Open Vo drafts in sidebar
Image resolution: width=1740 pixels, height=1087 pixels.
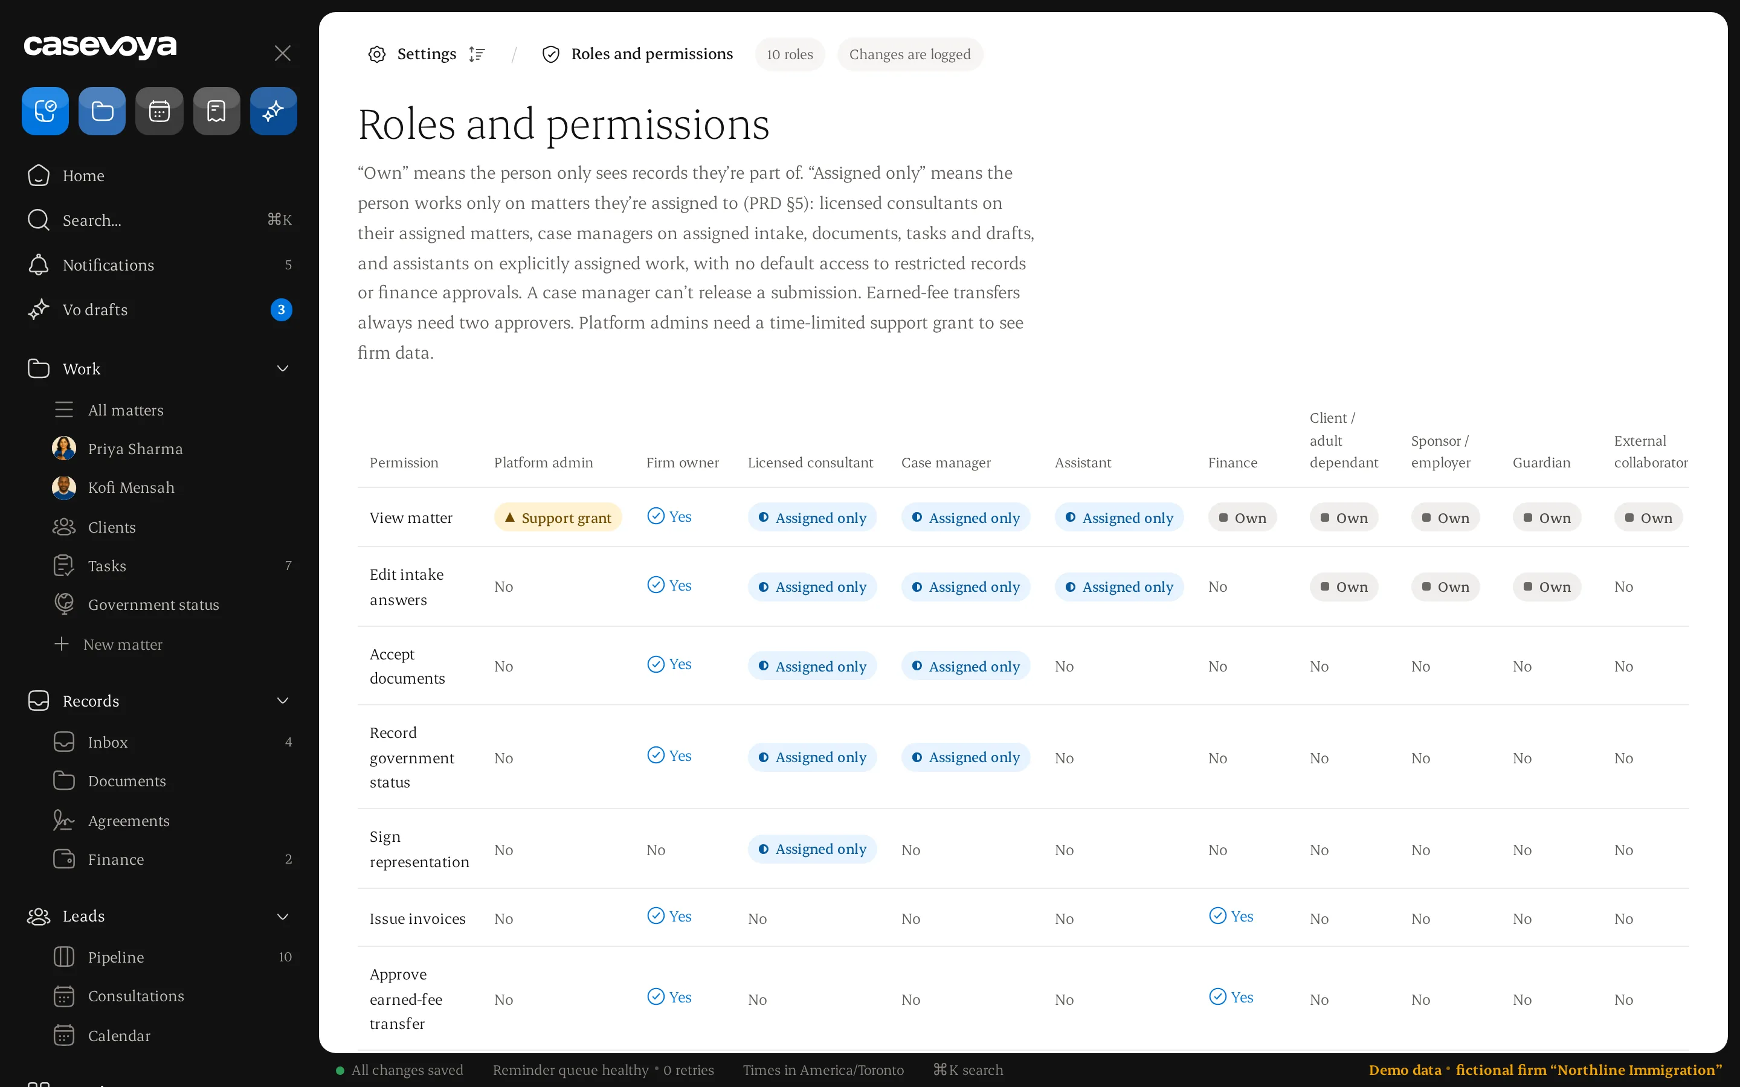pyautogui.click(x=159, y=310)
